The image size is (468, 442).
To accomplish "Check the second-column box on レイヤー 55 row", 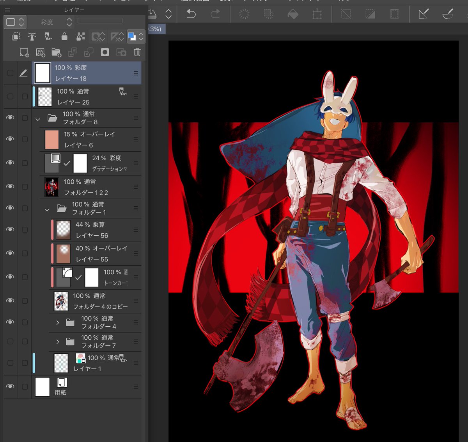I will pyautogui.click(x=25, y=253).
